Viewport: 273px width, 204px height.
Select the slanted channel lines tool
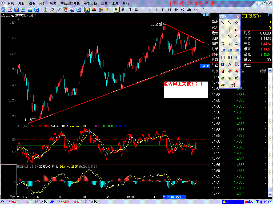237,57
